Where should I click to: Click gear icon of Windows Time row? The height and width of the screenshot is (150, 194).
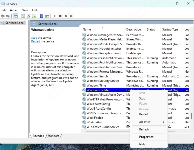point(84,85)
